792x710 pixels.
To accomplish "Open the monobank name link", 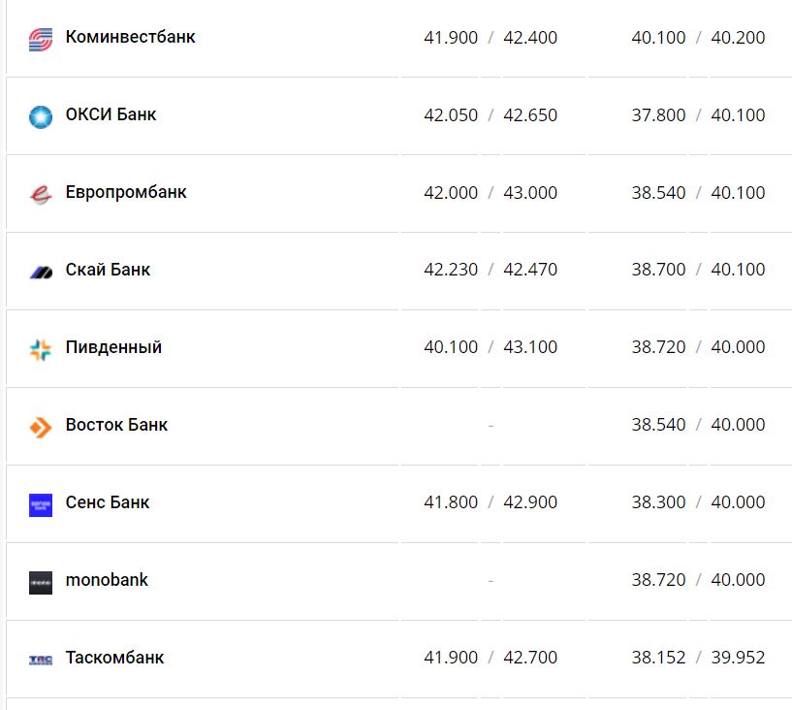I will click(x=107, y=580).
